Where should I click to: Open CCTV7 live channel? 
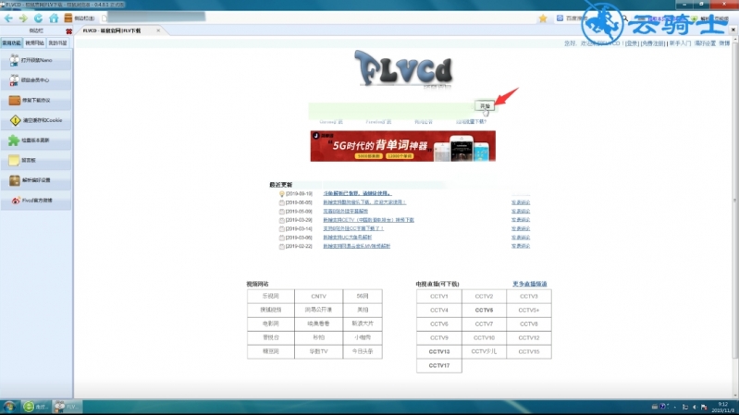[484, 324]
